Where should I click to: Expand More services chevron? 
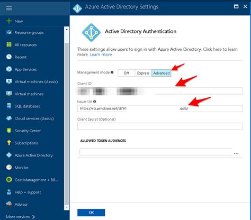click(x=33, y=217)
